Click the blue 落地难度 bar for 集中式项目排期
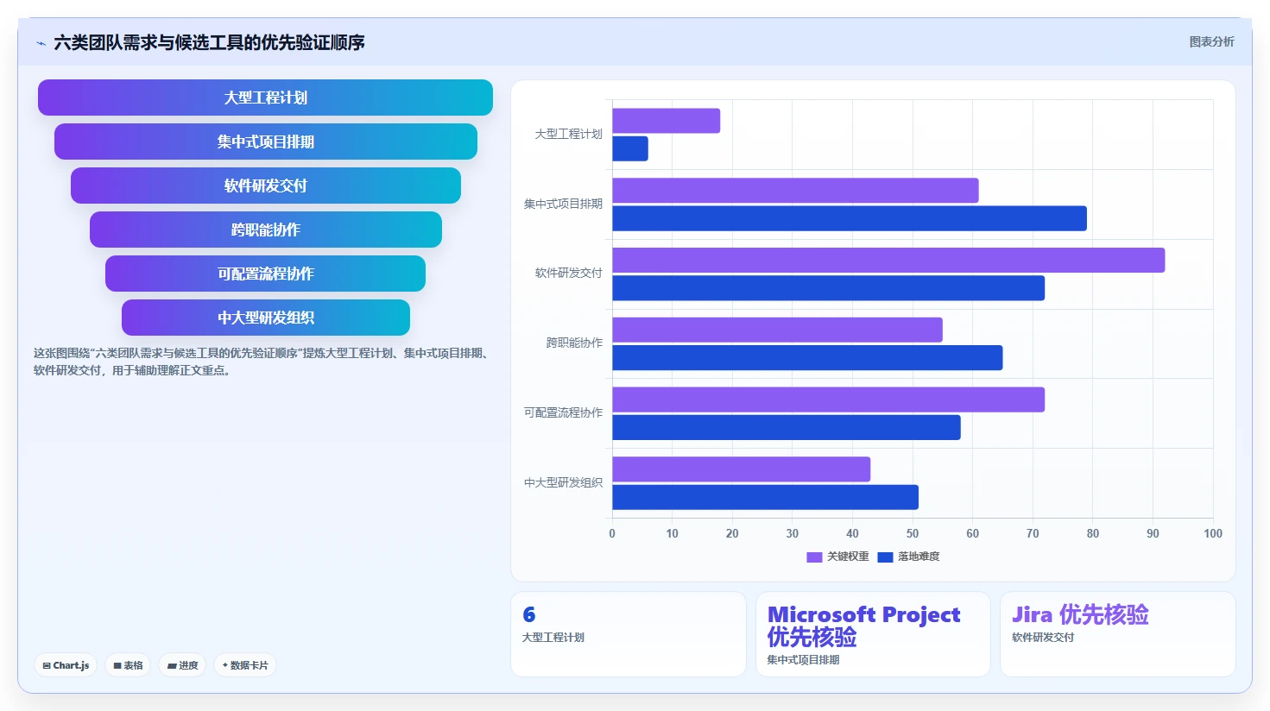Viewport: 1270px width, 711px height. point(850,218)
